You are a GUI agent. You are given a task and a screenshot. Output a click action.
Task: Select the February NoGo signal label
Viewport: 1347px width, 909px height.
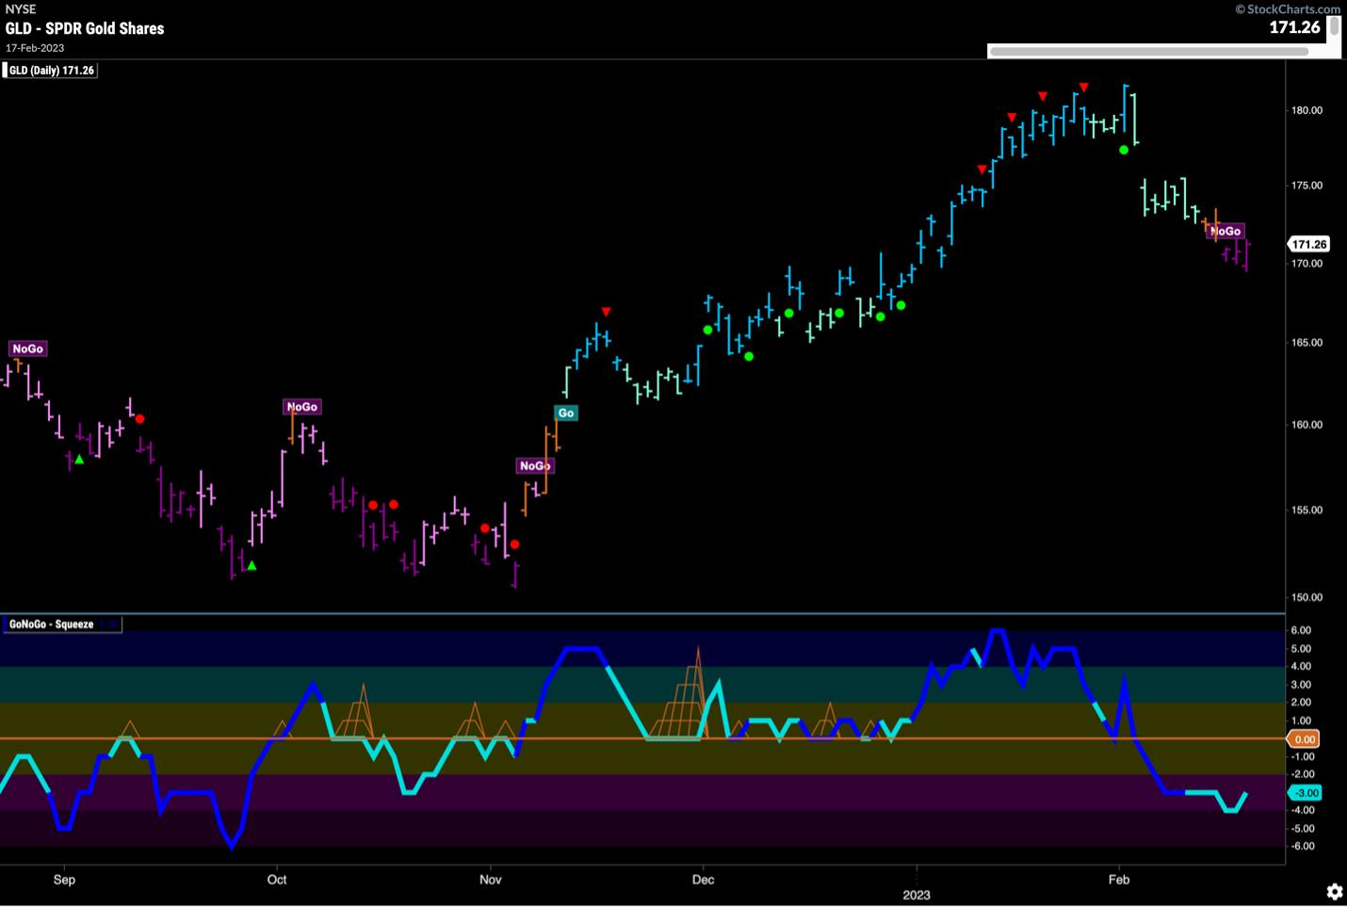[1225, 231]
